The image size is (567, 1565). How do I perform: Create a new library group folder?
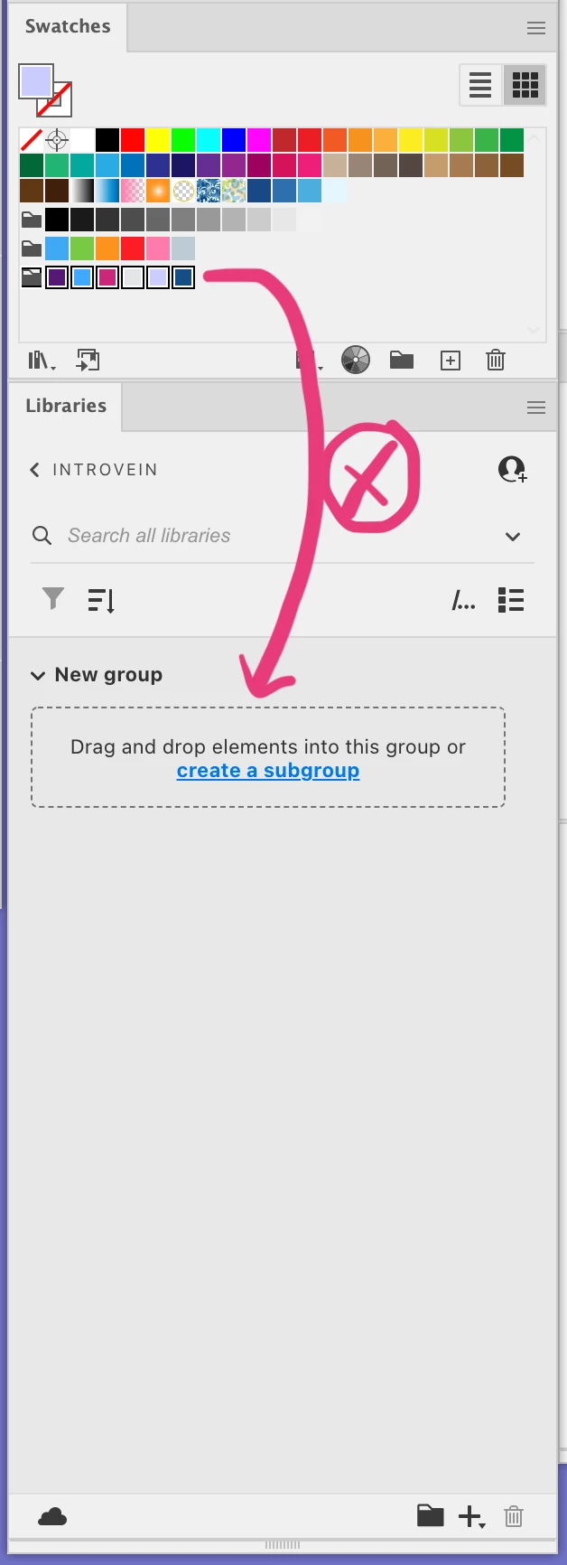pos(431,1515)
